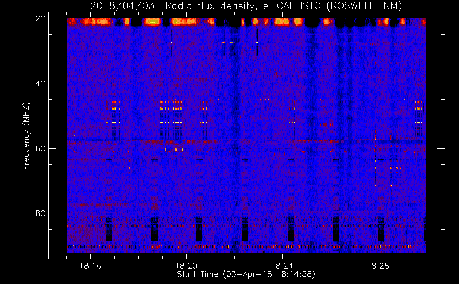
Task: Click the 80 MHz frequency tick label
Action: 40,213
